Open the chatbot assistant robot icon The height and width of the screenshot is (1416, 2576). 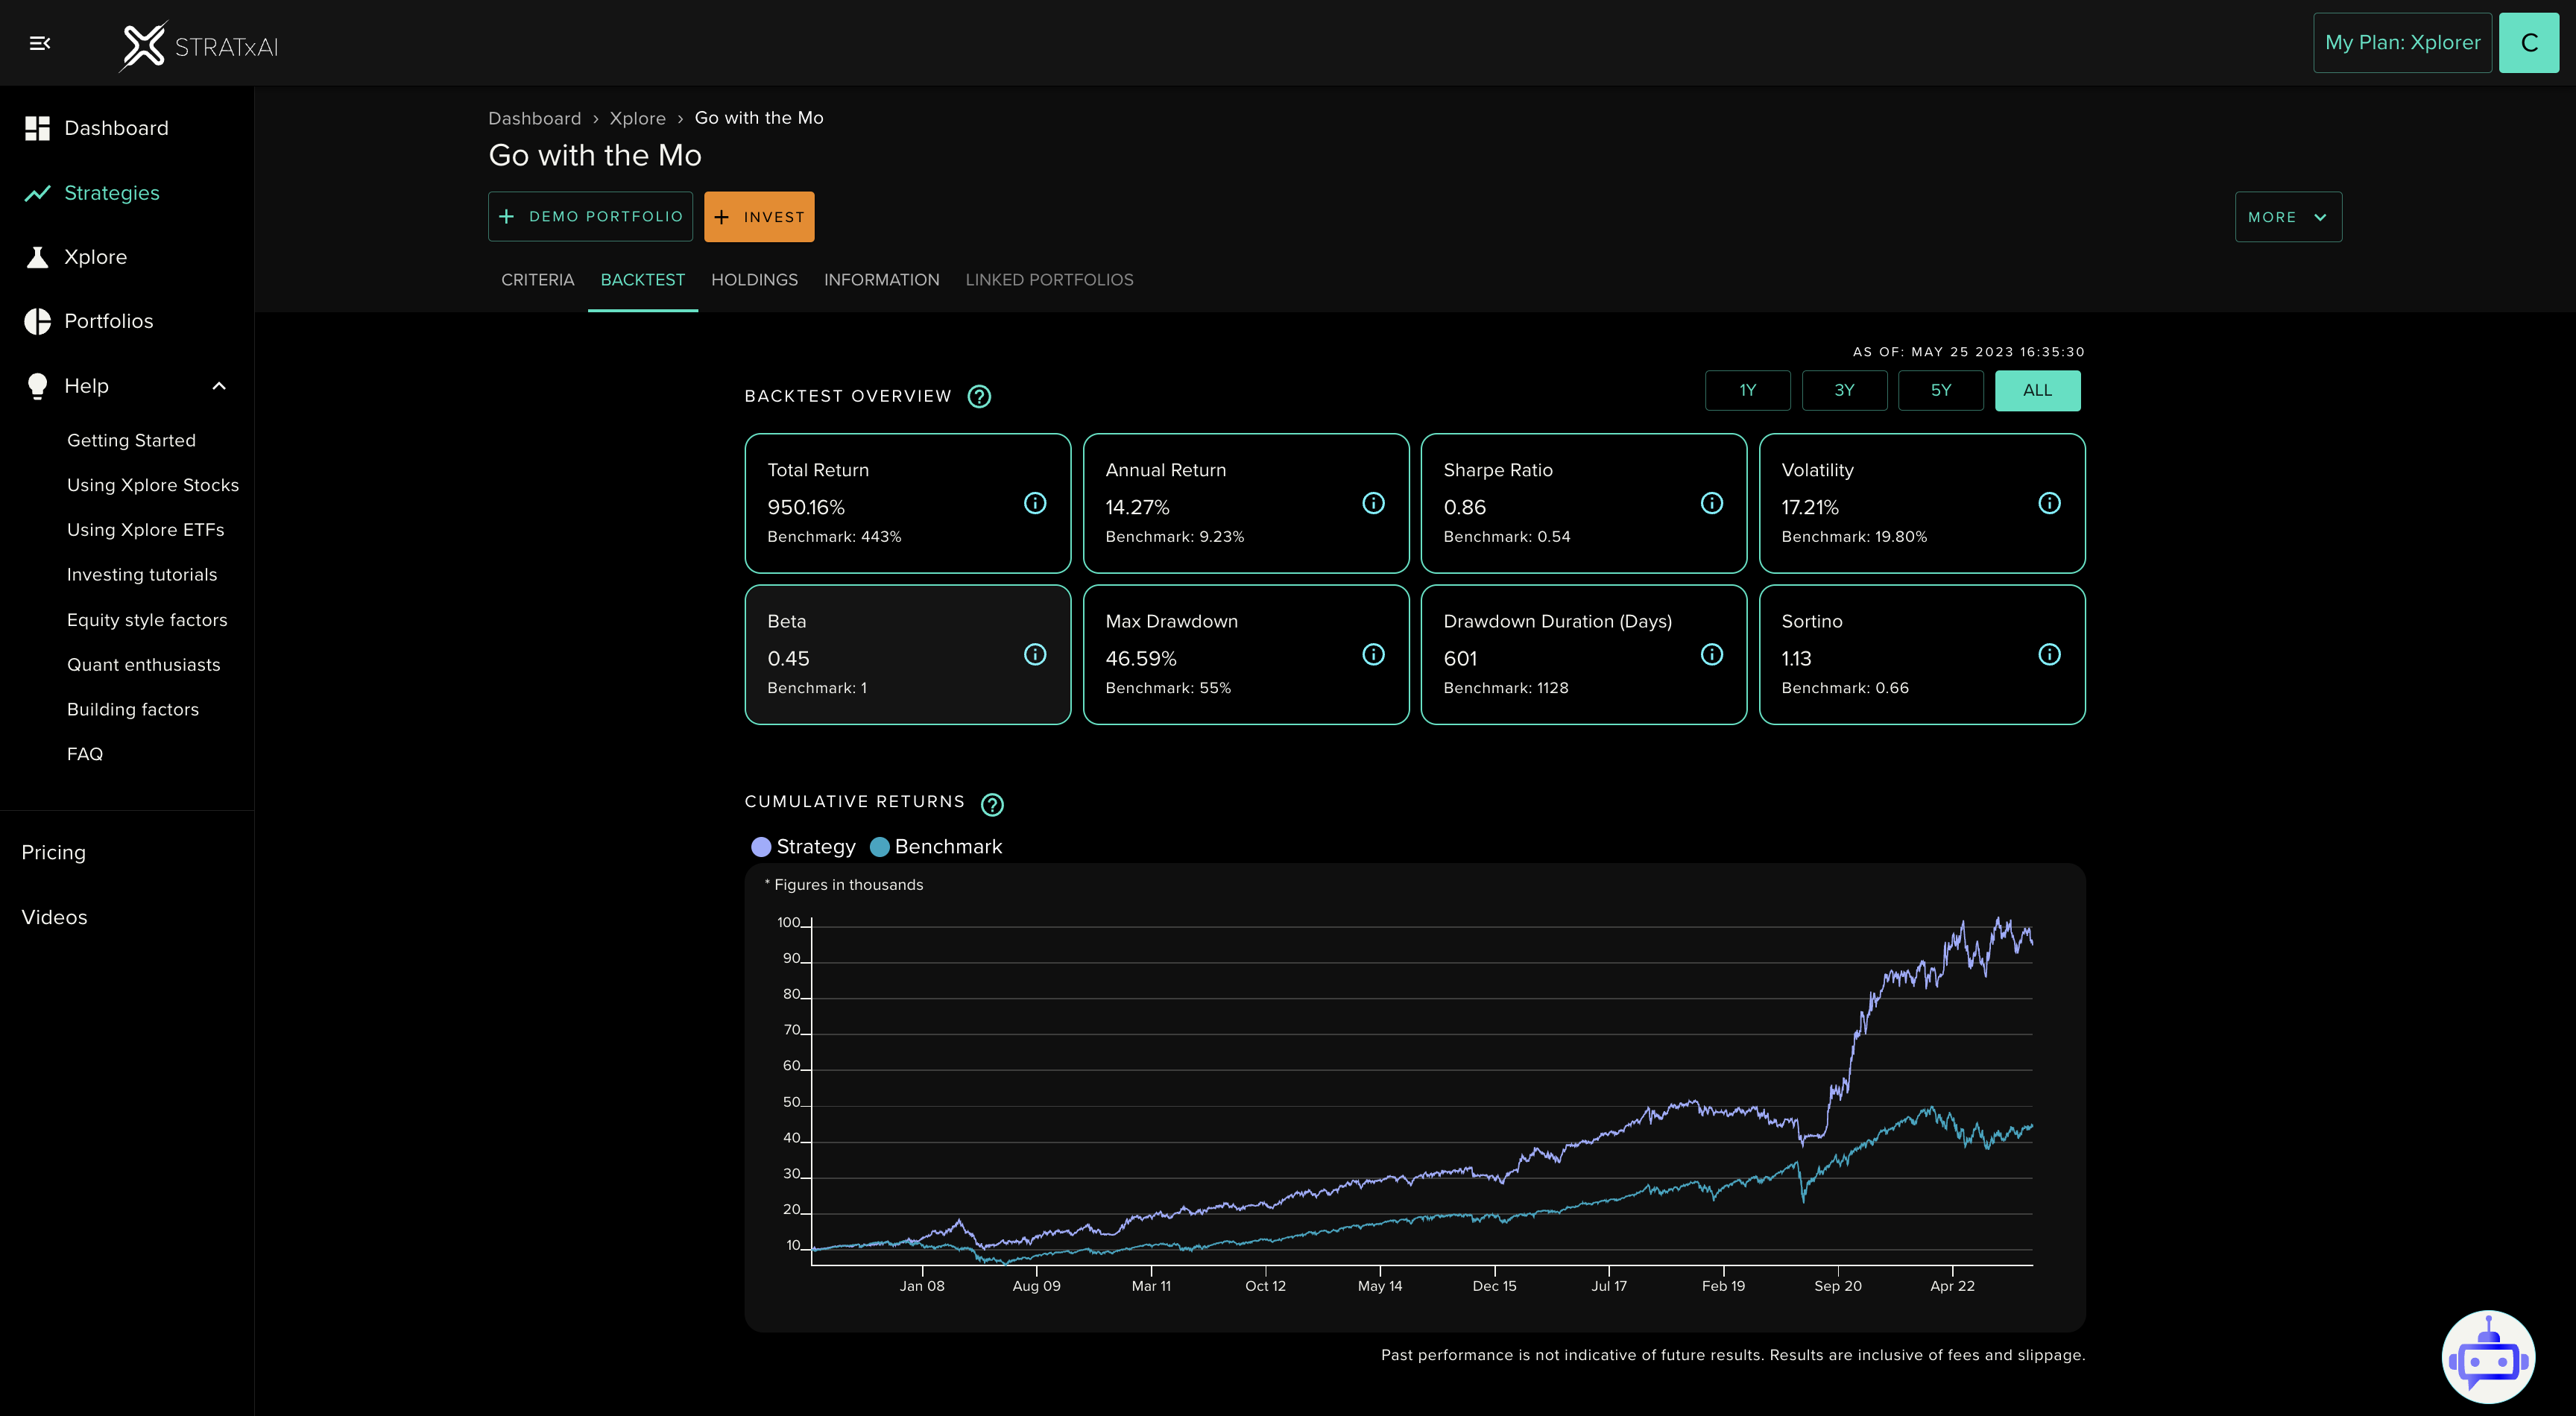pos(2487,1357)
